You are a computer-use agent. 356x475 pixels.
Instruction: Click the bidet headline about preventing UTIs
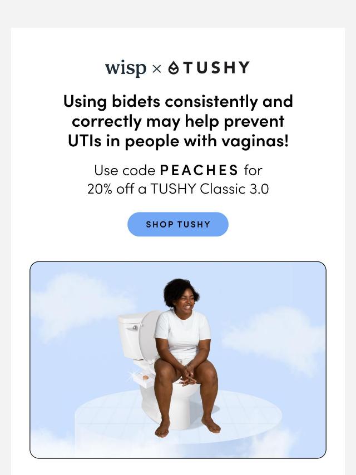[x=178, y=121]
